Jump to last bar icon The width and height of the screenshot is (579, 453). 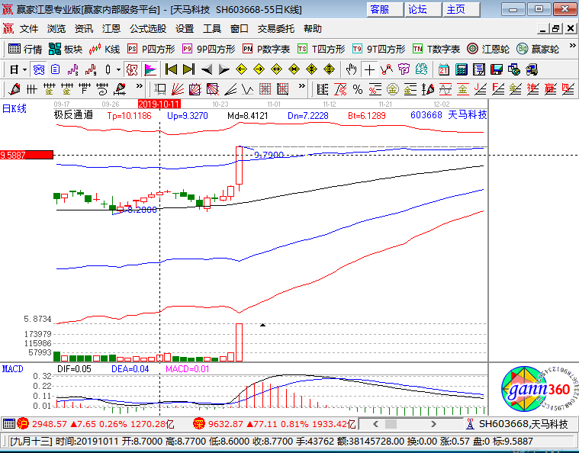coord(189,69)
